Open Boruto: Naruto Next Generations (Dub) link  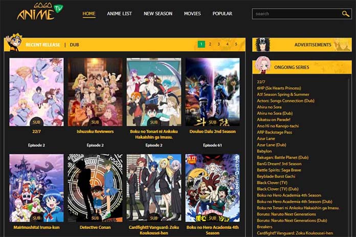[292, 221]
